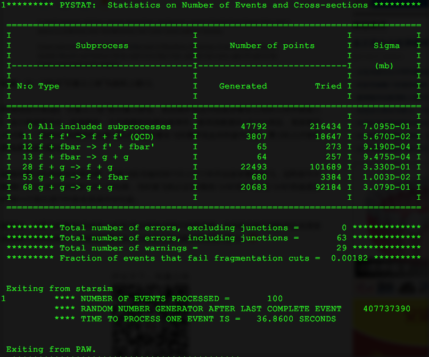Click tried value 18647
This screenshot has height=357, width=429.
(x=328, y=137)
